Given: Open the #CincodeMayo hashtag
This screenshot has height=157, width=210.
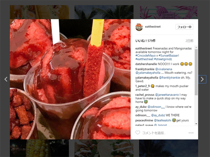Looking at the screenshot, I should coord(145,55).
